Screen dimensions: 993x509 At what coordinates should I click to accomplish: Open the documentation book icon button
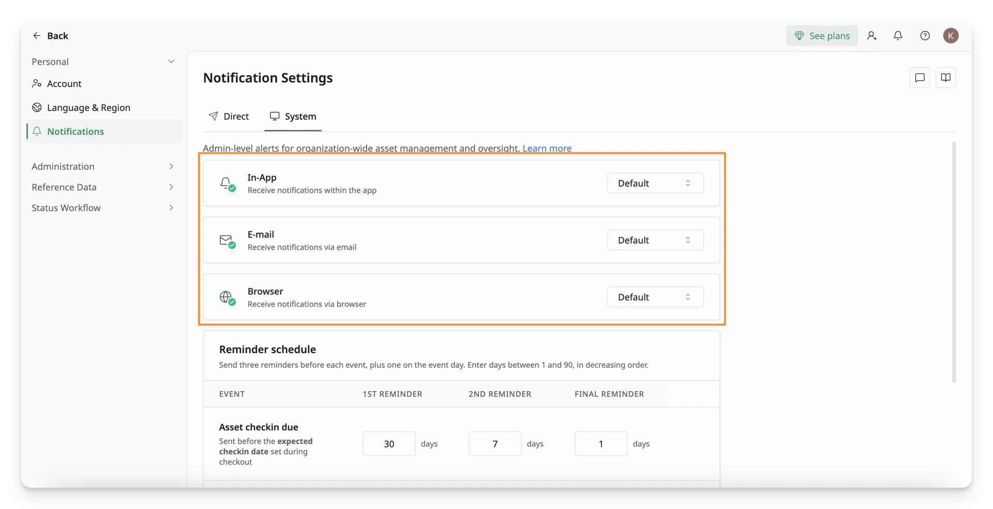pos(945,78)
